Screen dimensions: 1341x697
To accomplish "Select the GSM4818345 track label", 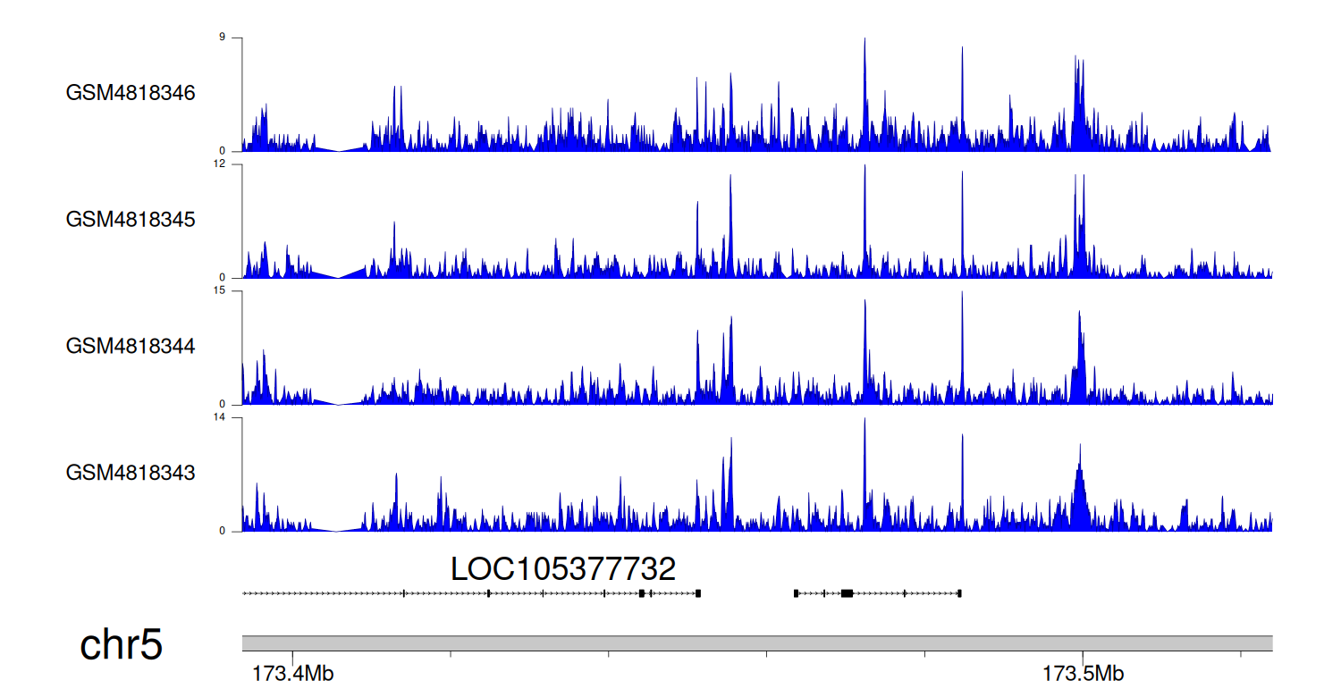I will (131, 219).
